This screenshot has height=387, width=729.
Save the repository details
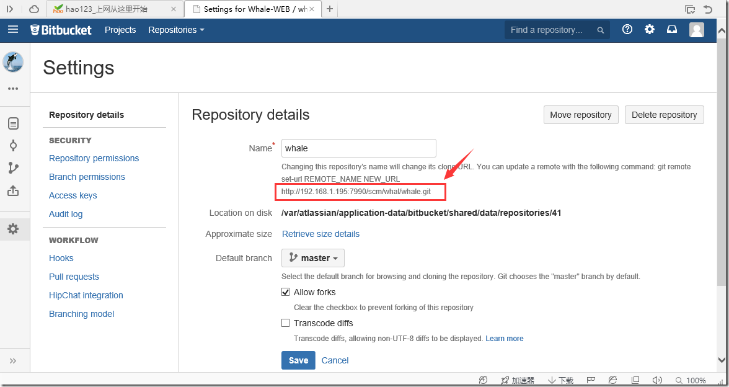pos(298,360)
